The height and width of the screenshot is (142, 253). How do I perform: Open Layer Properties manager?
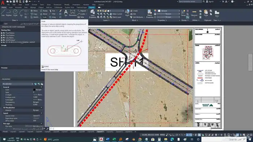pos(93,14)
